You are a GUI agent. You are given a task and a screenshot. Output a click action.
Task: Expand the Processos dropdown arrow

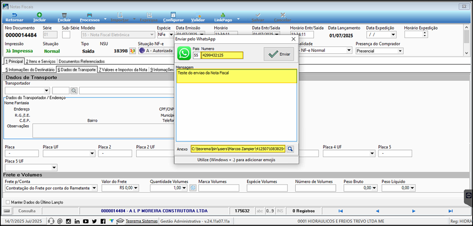click(105, 19)
